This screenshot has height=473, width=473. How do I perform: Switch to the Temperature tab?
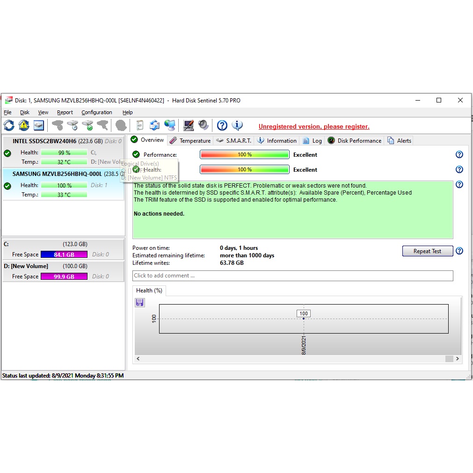(190, 141)
